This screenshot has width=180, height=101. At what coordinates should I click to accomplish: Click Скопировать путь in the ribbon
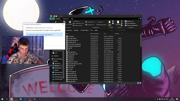point(78,23)
